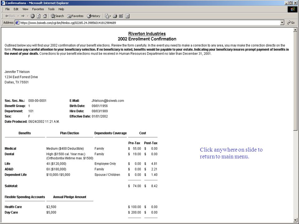299x224 pixels.
Task: Click the Discuss toolbar icon
Action: pyautogui.click(x=127, y=16)
